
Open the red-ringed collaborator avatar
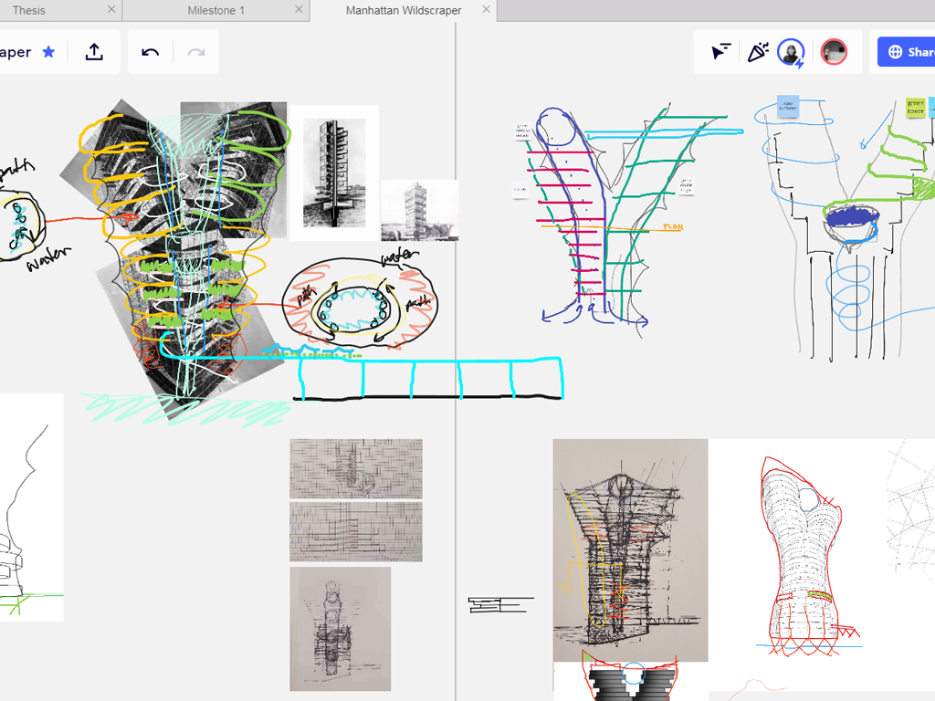point(835,52)
